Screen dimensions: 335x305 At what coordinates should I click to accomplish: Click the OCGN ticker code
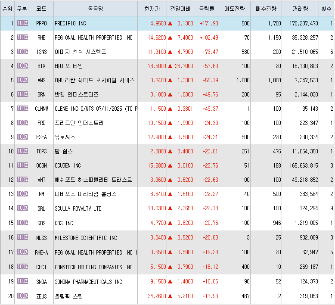point(41,165)
